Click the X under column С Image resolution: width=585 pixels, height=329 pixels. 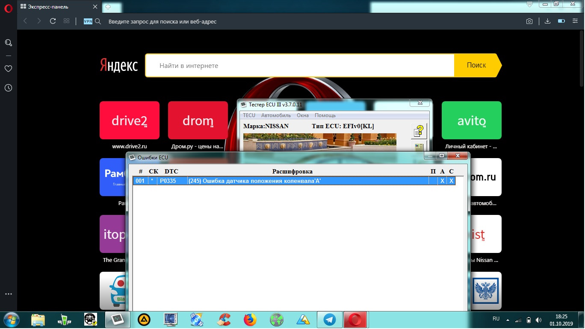click(x=451, y=181)
